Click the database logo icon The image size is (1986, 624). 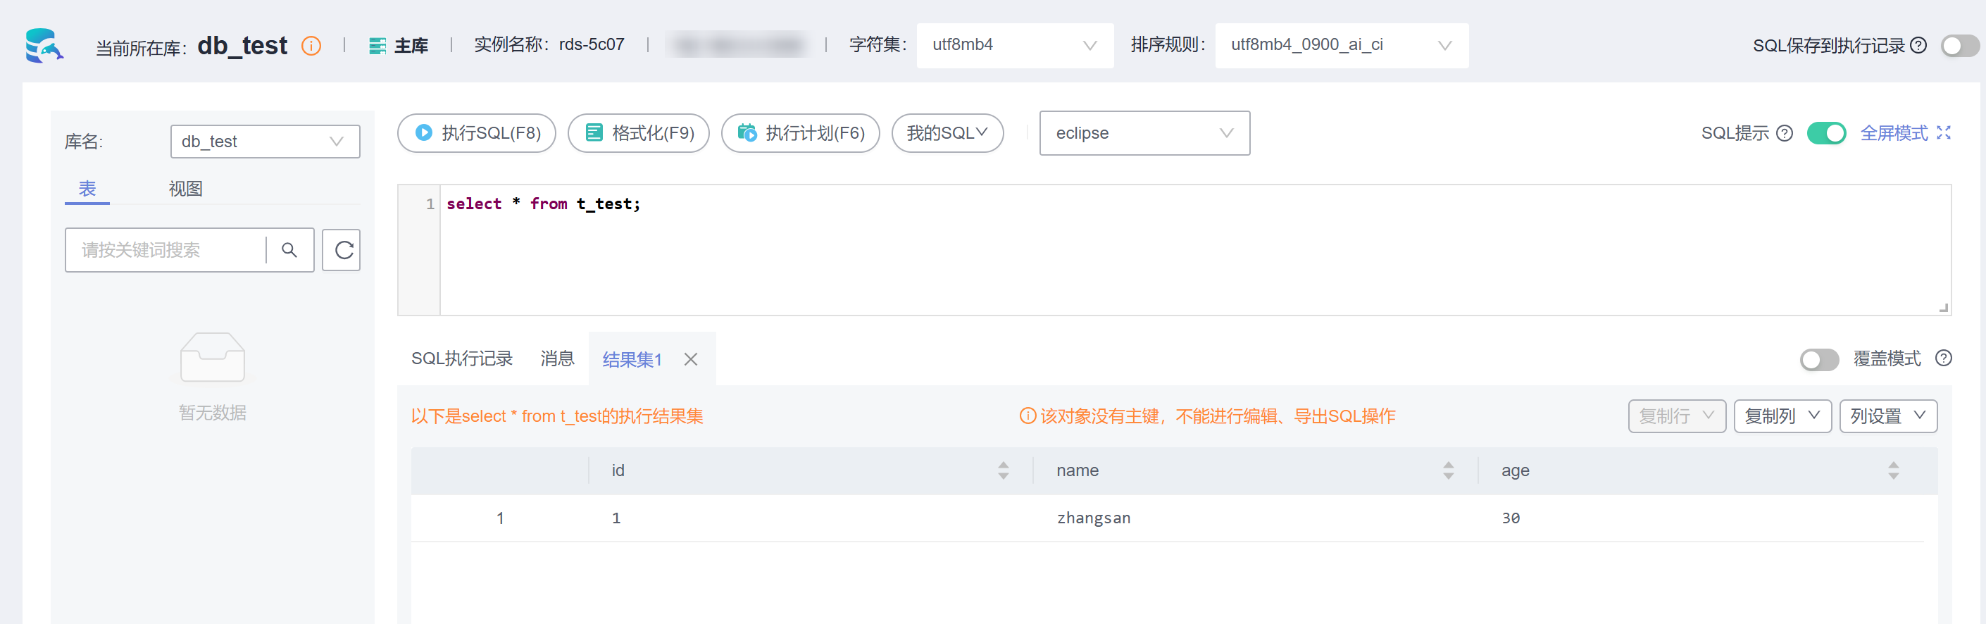click(x=44, y=46)
